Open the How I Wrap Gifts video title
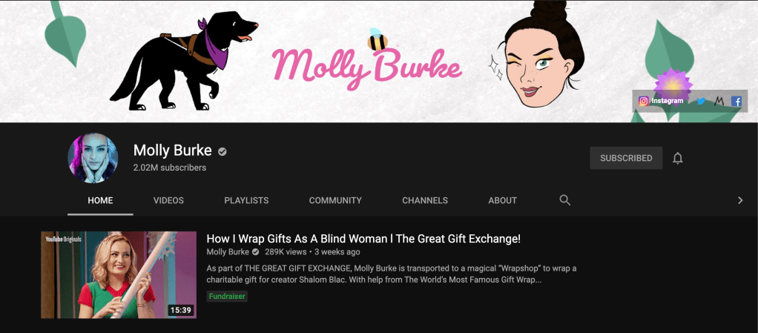The height and width of the screenshot is (333, 758). pyautogui.click(x=363, y=238)
